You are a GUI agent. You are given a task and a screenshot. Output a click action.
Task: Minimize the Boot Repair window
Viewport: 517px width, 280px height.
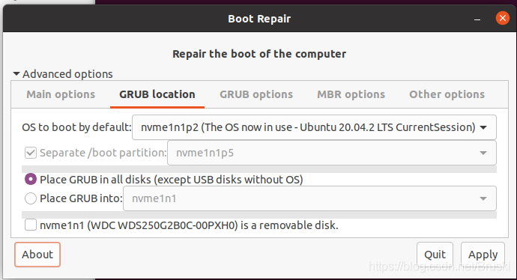477,19
